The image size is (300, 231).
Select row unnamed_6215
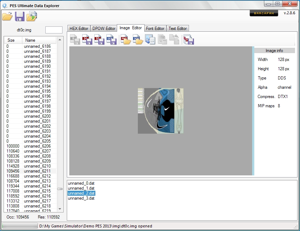coord(30,191)
